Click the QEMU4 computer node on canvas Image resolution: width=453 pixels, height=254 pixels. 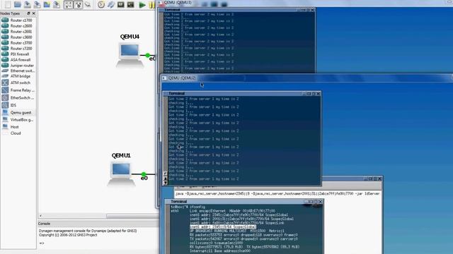click(130, 55)
